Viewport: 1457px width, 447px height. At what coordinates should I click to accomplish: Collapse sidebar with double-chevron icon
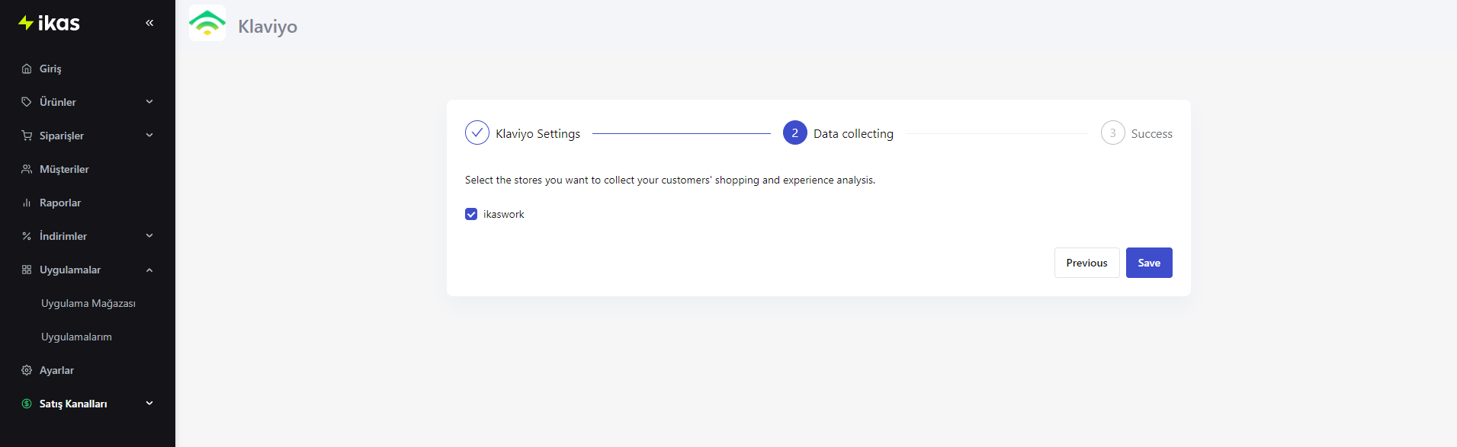pos(149,23)
